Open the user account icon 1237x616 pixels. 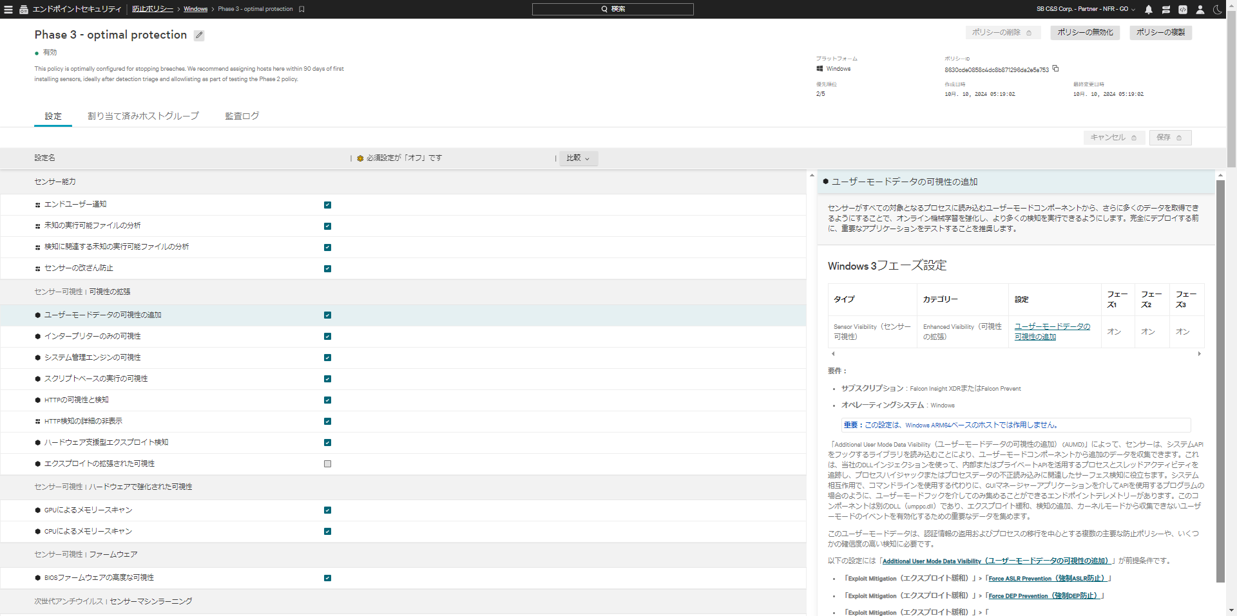(1200, 9)
